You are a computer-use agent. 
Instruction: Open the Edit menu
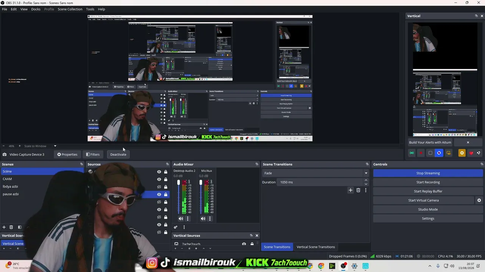(14, 9)
